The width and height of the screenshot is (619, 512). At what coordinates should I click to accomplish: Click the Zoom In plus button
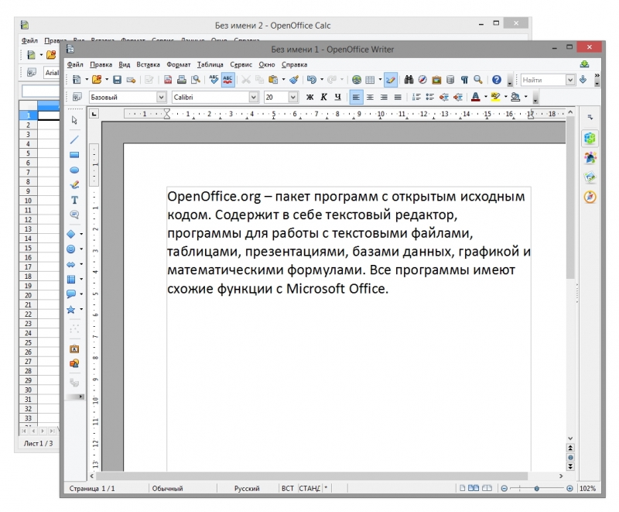click(569, 489)
